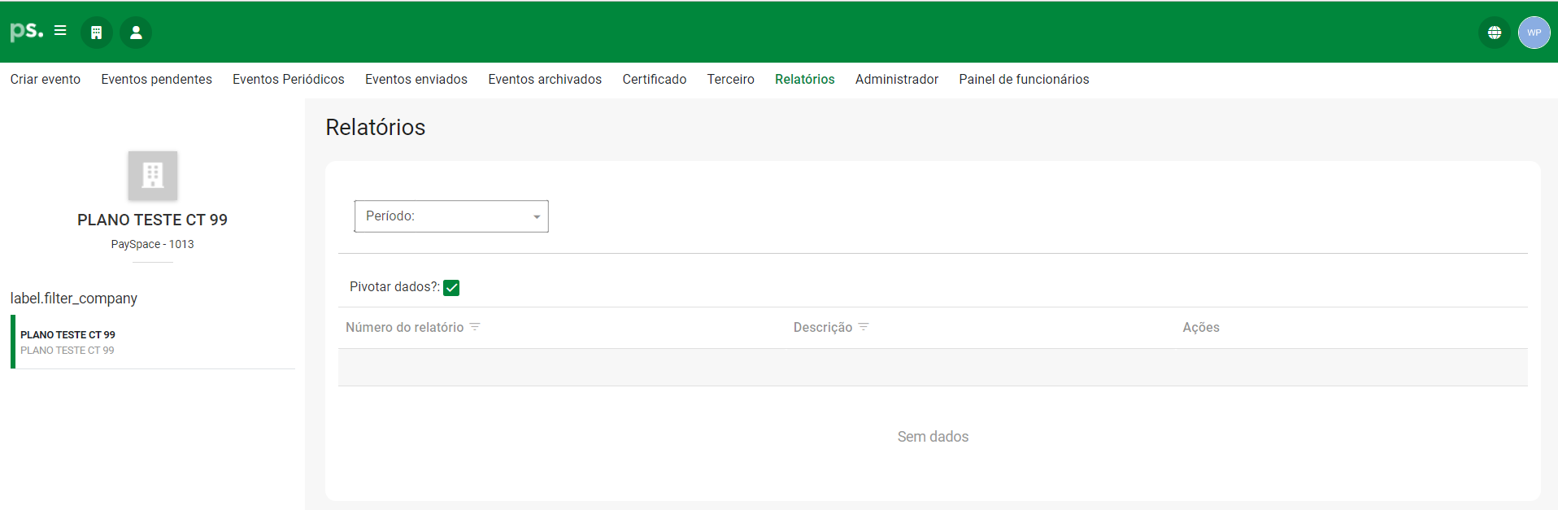Open the Certificado tab
Viewport: 1558px width, 510px height.
point(654,79)
